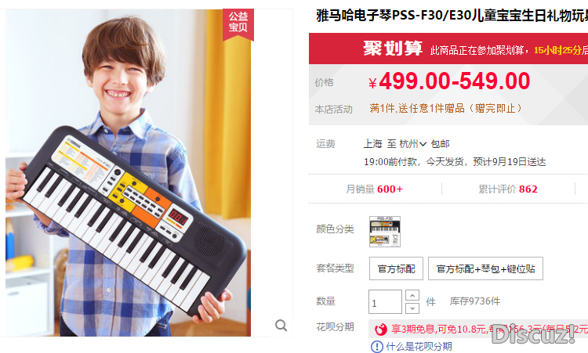This screenshot has width=588, height=353.
Task: Open the 什么是花呗分期 help link
Action: 419,347
